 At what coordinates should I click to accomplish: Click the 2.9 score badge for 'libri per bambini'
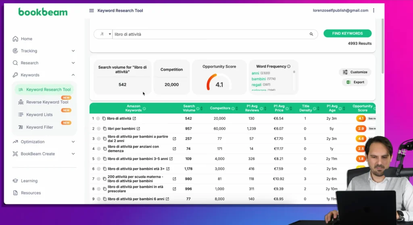[361, 129]
